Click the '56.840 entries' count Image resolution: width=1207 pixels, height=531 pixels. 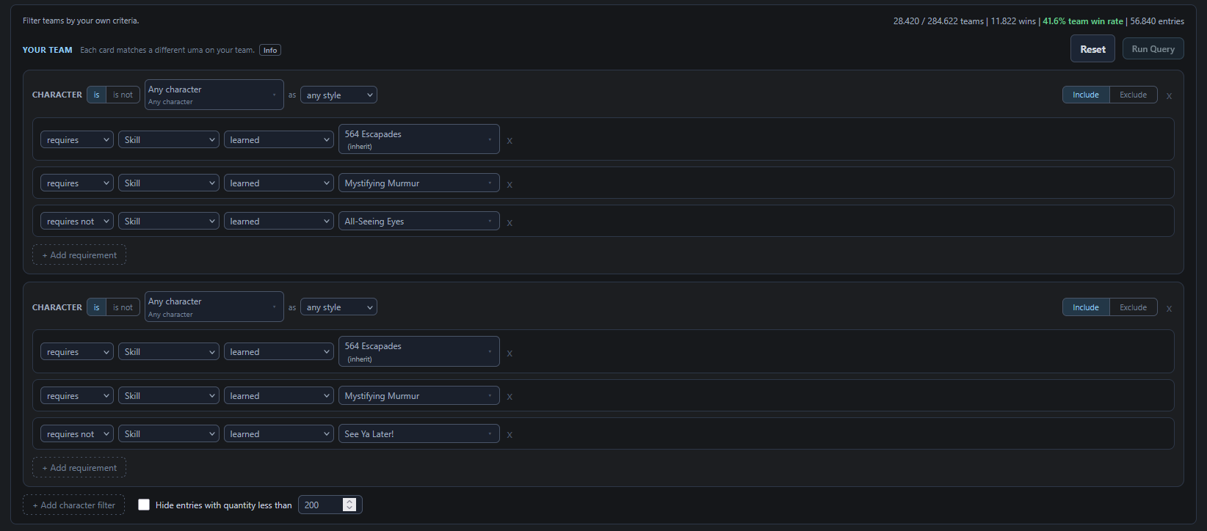click(1157, 21)
